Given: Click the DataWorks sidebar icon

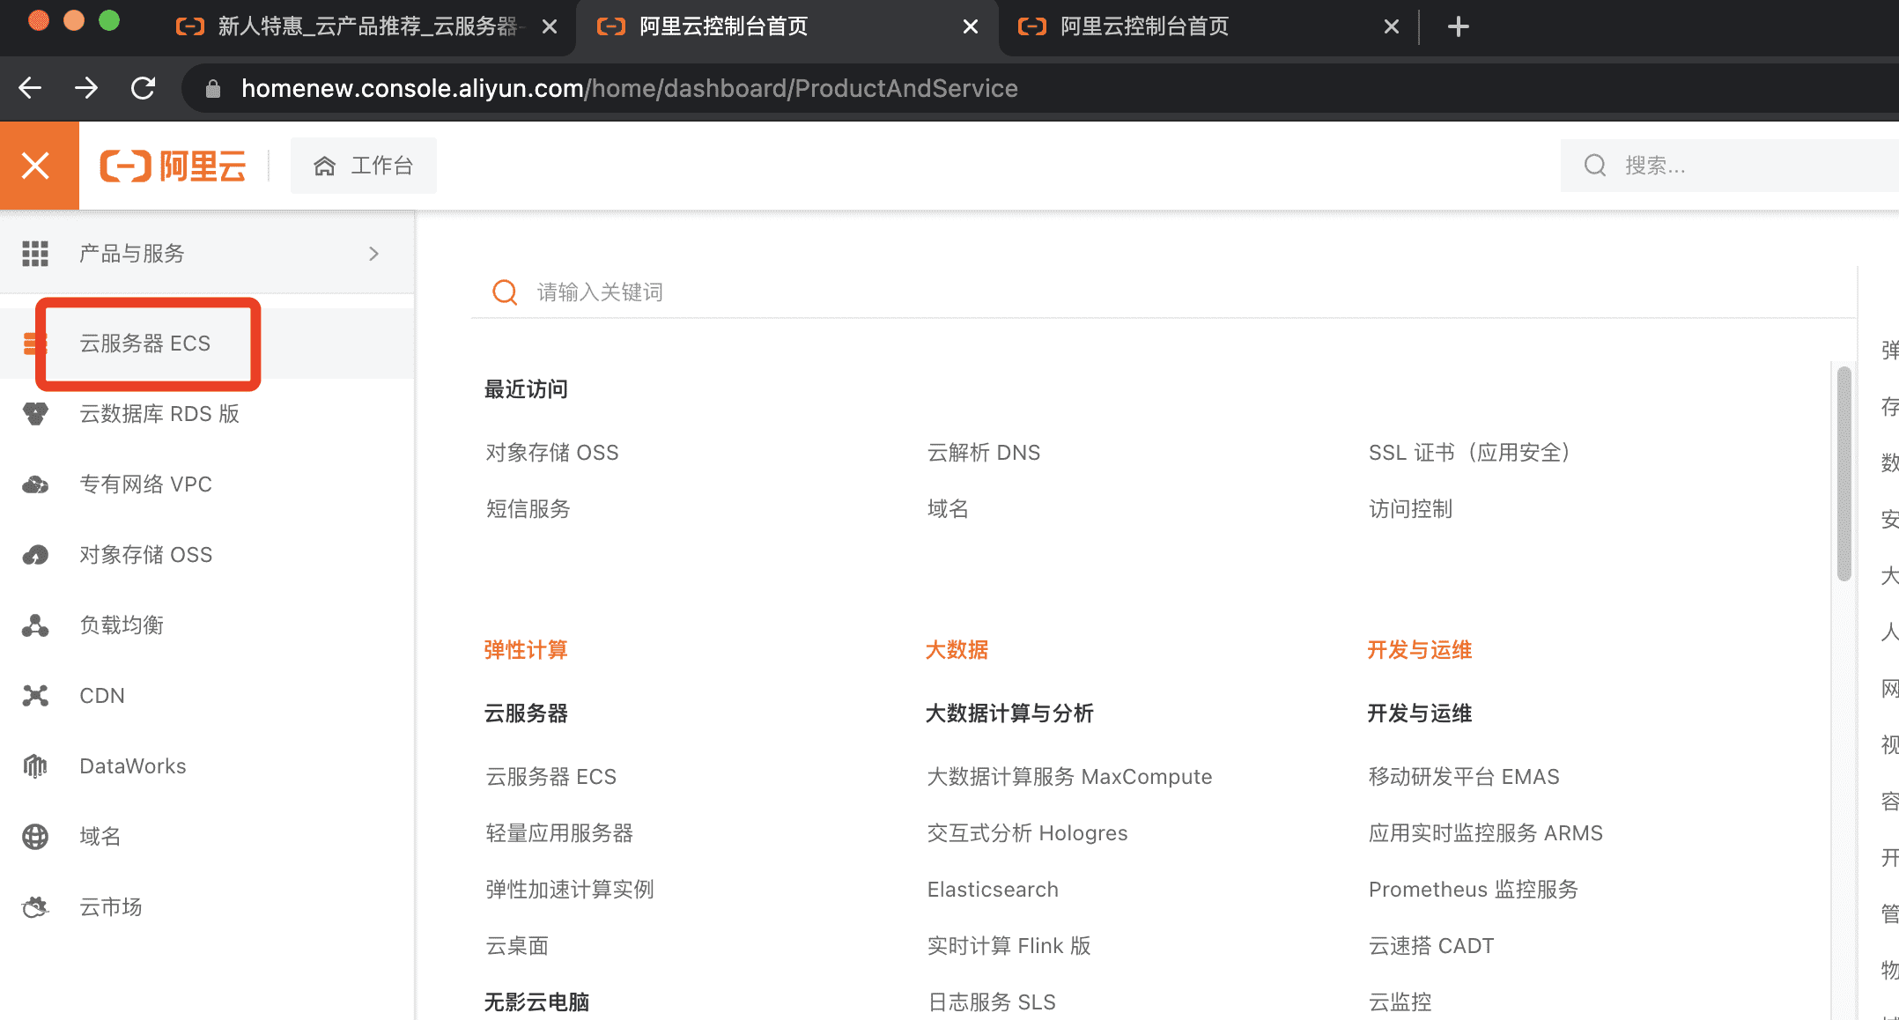Looking at the screenshot, I should (x=35, y=766).
